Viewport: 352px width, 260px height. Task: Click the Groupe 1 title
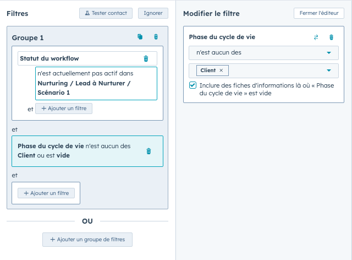pos(28,37)
